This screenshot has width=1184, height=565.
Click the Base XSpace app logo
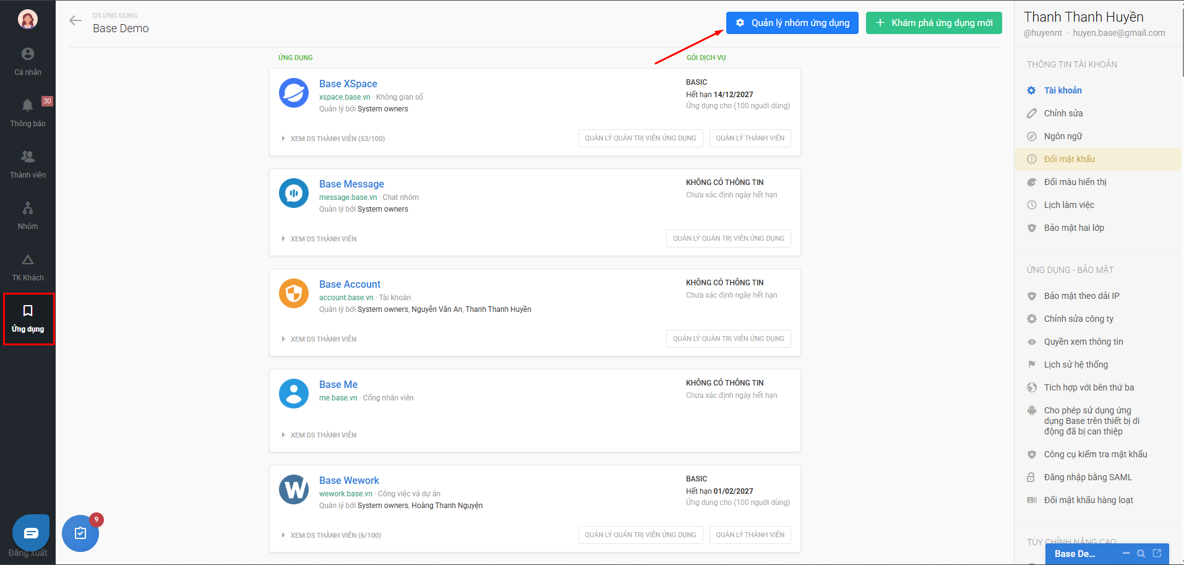tap(294, 93)
